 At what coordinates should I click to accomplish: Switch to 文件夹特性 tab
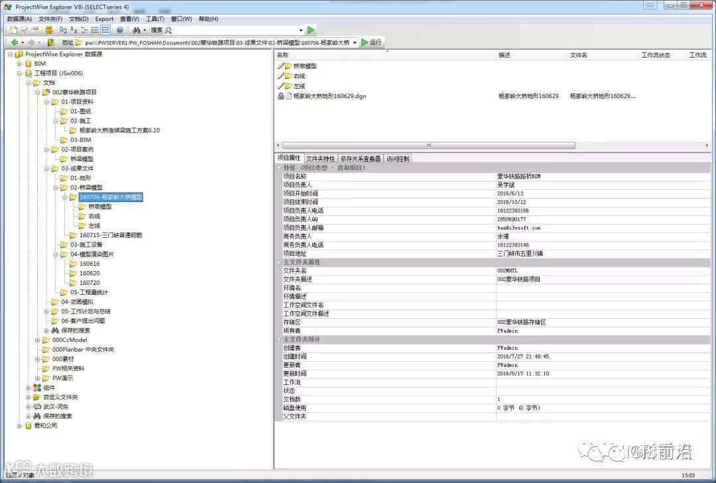click(x=320, y=158)
